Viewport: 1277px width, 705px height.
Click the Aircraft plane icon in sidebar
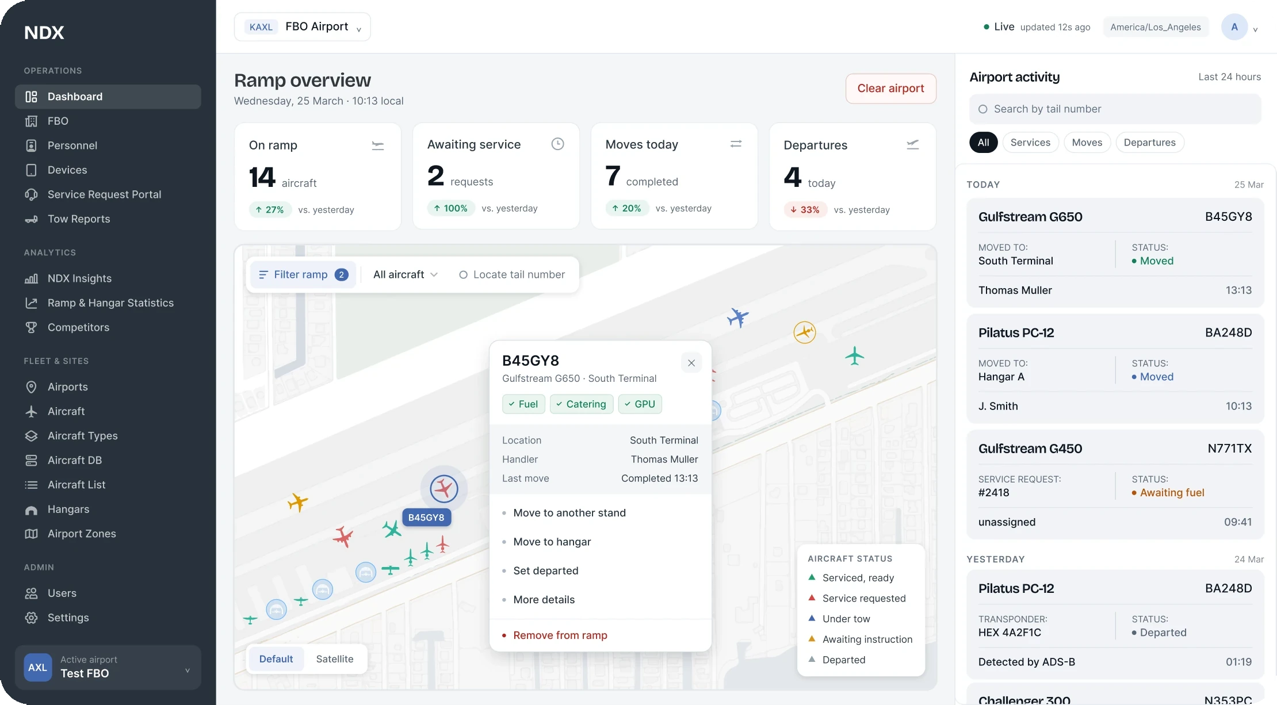[32, 412]
